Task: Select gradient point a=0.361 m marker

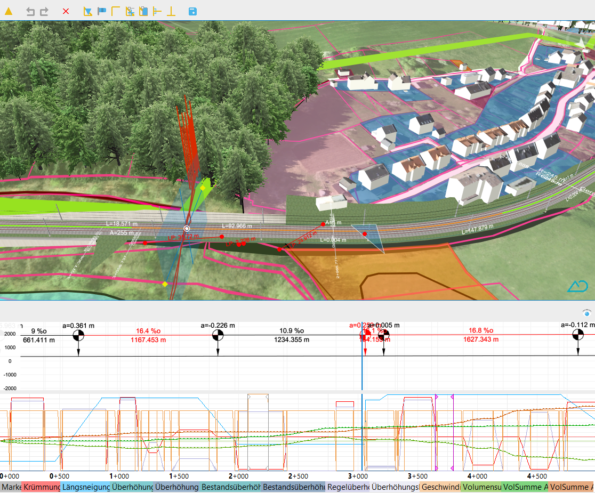Action: pyautogui.click(x=78, y=335)
